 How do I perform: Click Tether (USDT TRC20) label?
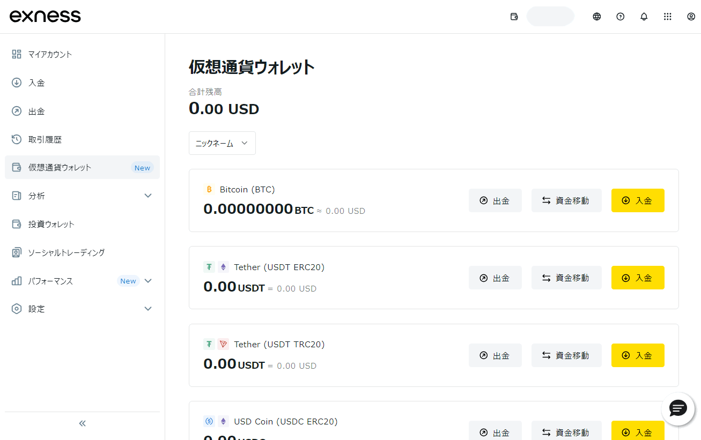point(279,344)
